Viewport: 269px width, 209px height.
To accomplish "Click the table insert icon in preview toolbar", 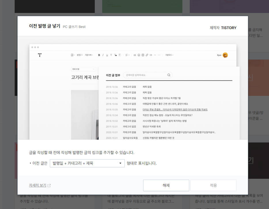I will [143, 55].
